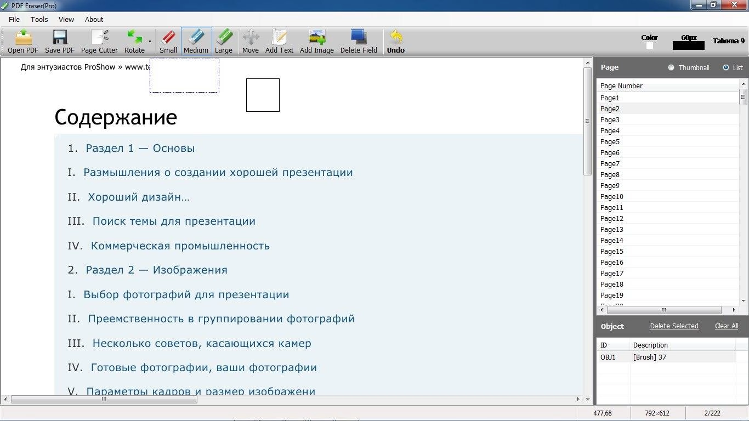Click the document horizontal scrollbar right arrow

pyautogui.click(x=578, y=399)
